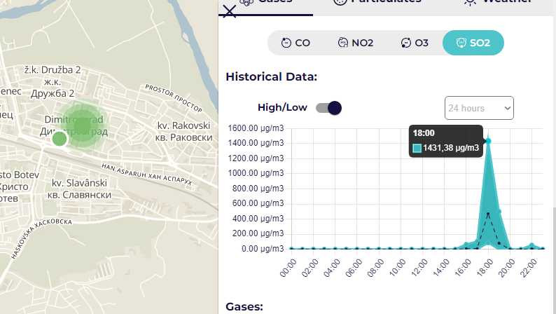Click the SO2 gas icon
The width and height of the screenshot is (556, 314).
pyautogui.click(x=461, y=43)
